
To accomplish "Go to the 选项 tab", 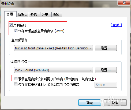I will pos(57,14).
